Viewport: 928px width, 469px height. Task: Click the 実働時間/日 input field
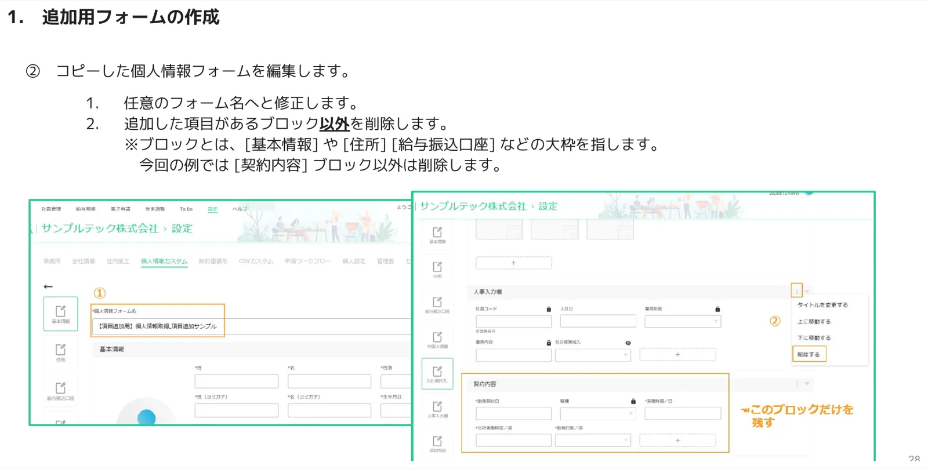tap(683, 413)
